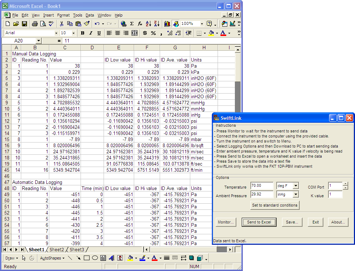Screen dimensions: 355x271
Task: Click Merge and Center icon
Action: pos(135,33)
